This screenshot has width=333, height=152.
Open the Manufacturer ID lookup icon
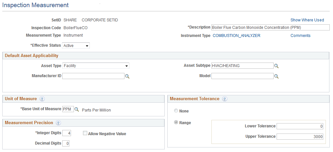coord(127,76)
